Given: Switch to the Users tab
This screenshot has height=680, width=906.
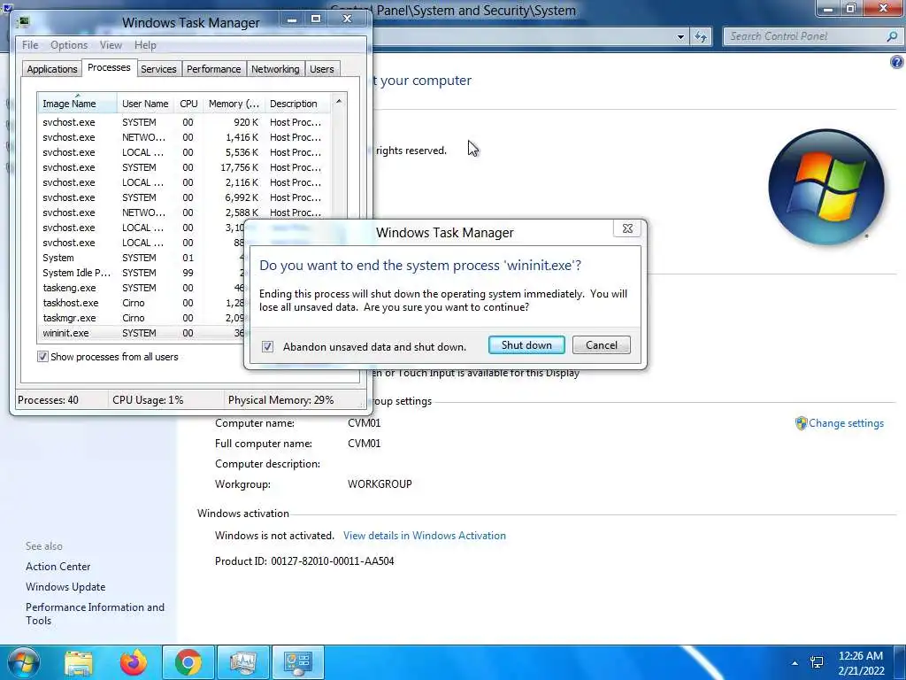Looking at the screenshot, I should pyautogui.click(x=321, y=69).
